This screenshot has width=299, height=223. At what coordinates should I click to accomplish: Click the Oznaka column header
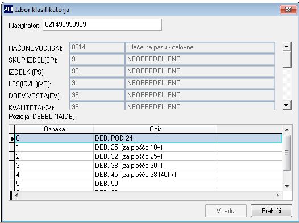(54, 129)
